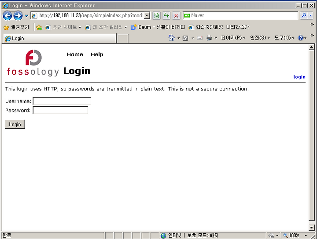Image resolution: width=317 pixels, height=239 pixels.
Task: Click the Internet Explorer title bar icon
Action: (x=5, y=6)
